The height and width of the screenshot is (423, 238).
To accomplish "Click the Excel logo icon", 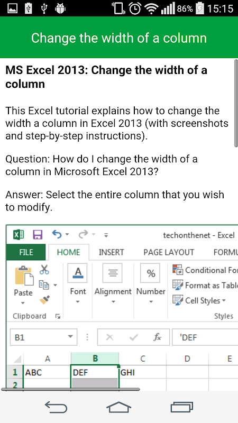I will [x=19, y=235].
